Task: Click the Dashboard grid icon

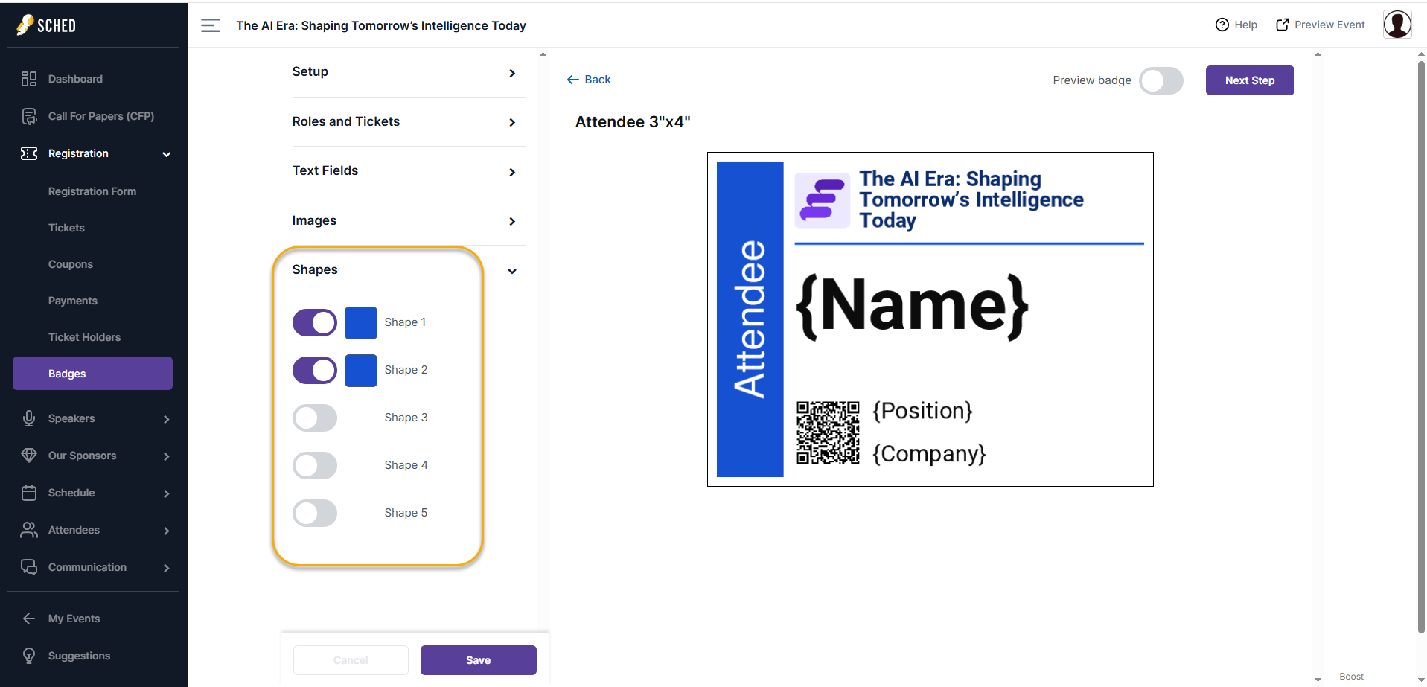Action: point(29,79)
